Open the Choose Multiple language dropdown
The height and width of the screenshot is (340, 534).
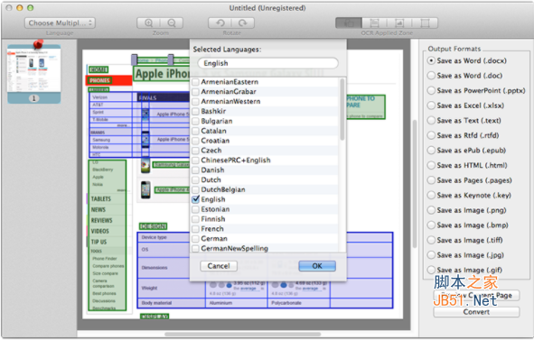tap(60, 23)
